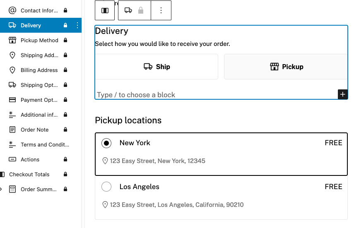Click the Shipping Options truck icon
354x228 pixels.
[x=12, y=85]
